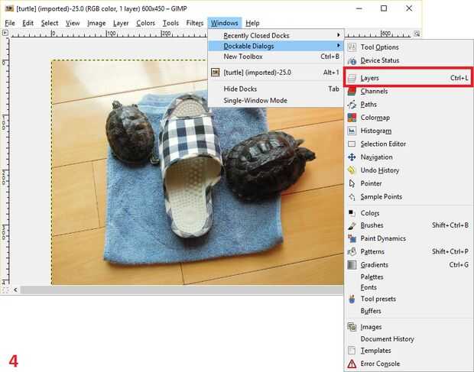
Task: Click the Colors foreground/background icon
Action: pyautogui.click(x=352, y=213)
